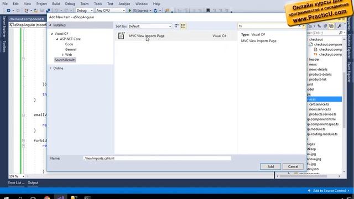Image resolution: width=354 pixels, height=199 pixels.
Task: Select news.service.ts in Solution Explorer
Action: click(320, 109)
